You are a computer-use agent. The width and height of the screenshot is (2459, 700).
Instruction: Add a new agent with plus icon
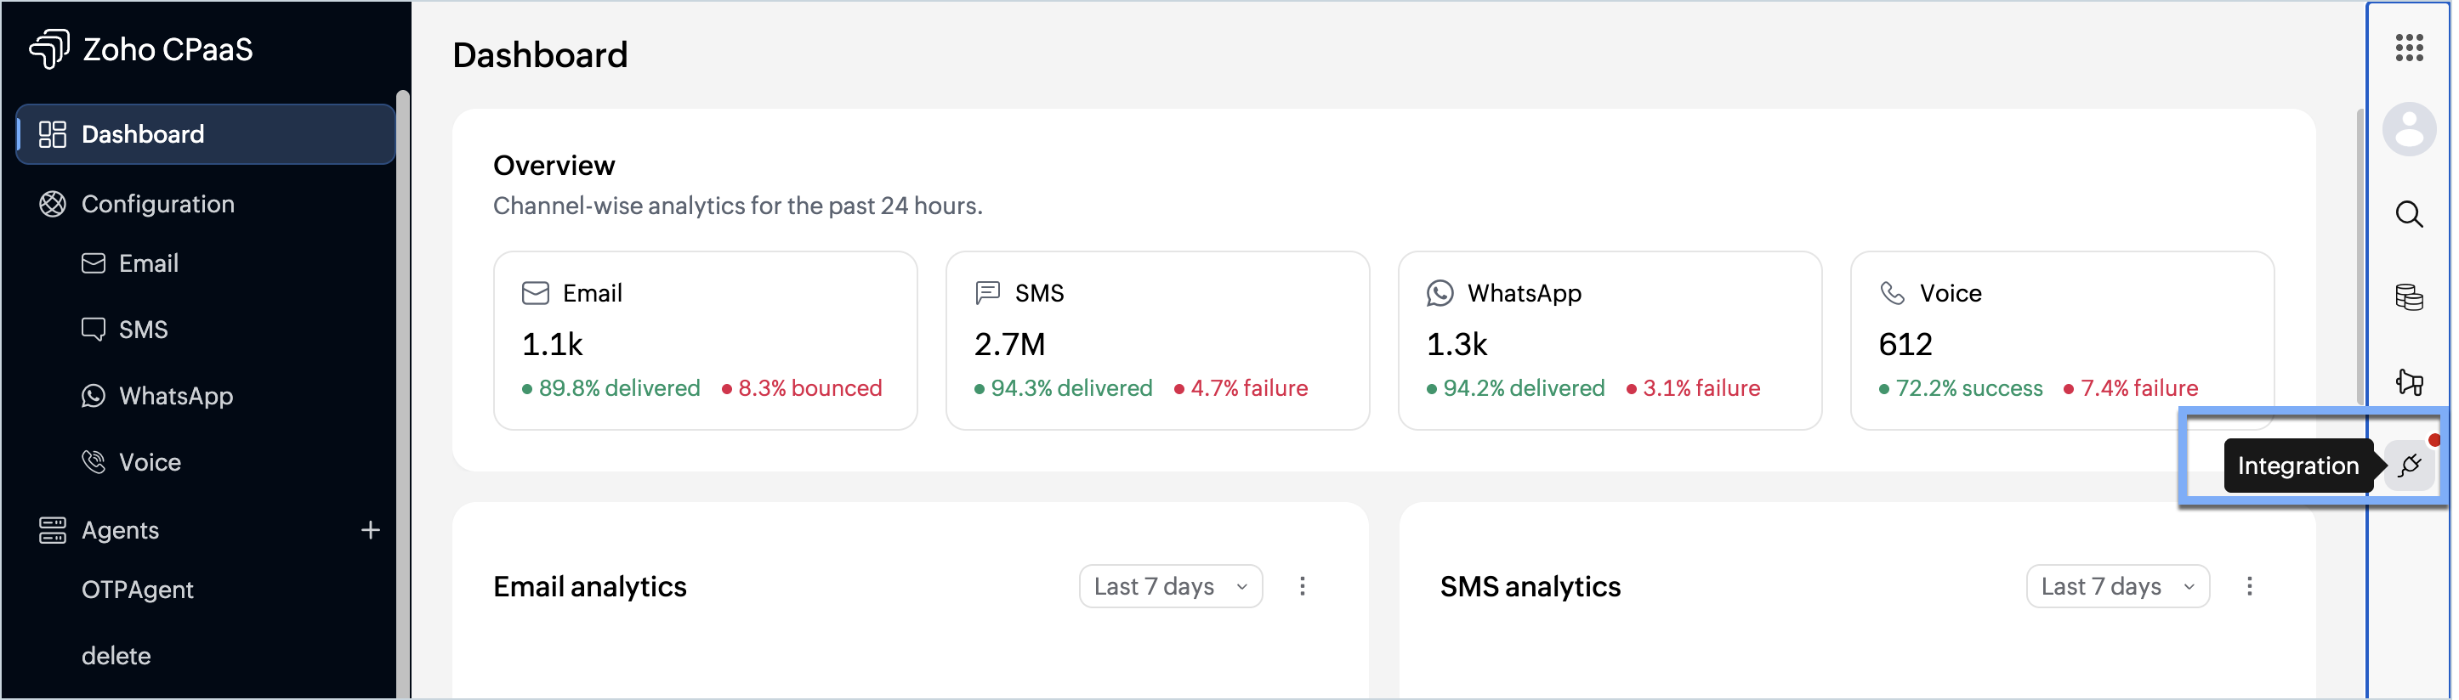tap(372, 530)
